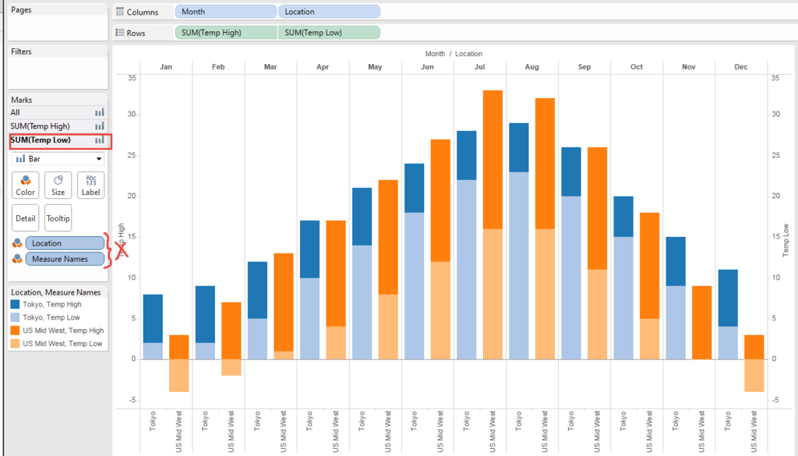Click the Feb column header
798x456 pixels.
[x=218, y=67]
